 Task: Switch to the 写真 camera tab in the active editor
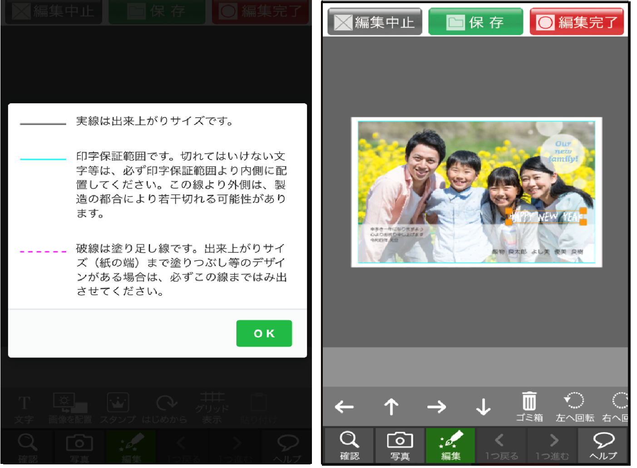click(400, 446)
